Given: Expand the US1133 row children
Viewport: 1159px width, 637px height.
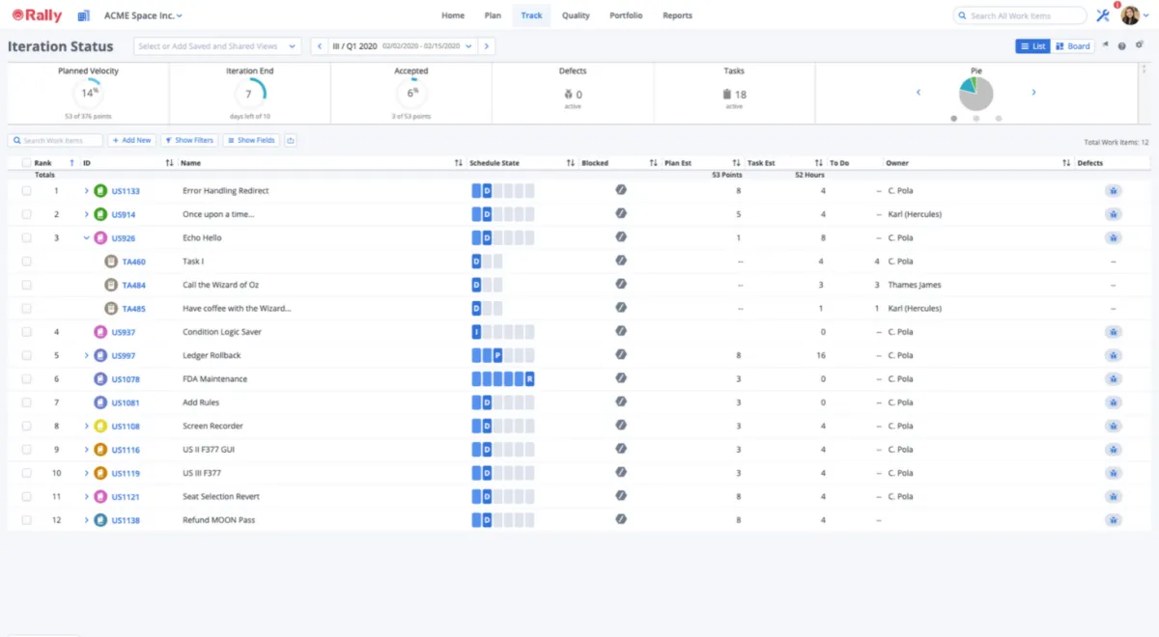Looking at the screenshot, I should tap(86, 191).
